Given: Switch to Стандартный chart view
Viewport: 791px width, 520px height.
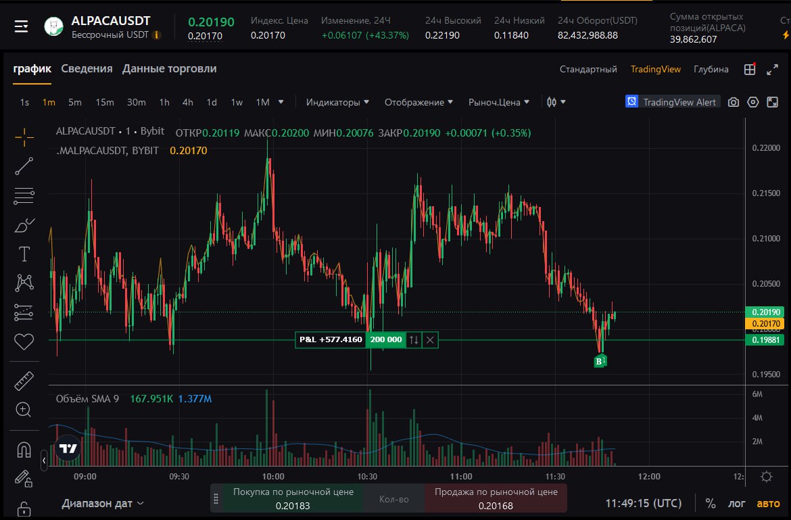Looking at the screenshot, I should tap(588, 69).
